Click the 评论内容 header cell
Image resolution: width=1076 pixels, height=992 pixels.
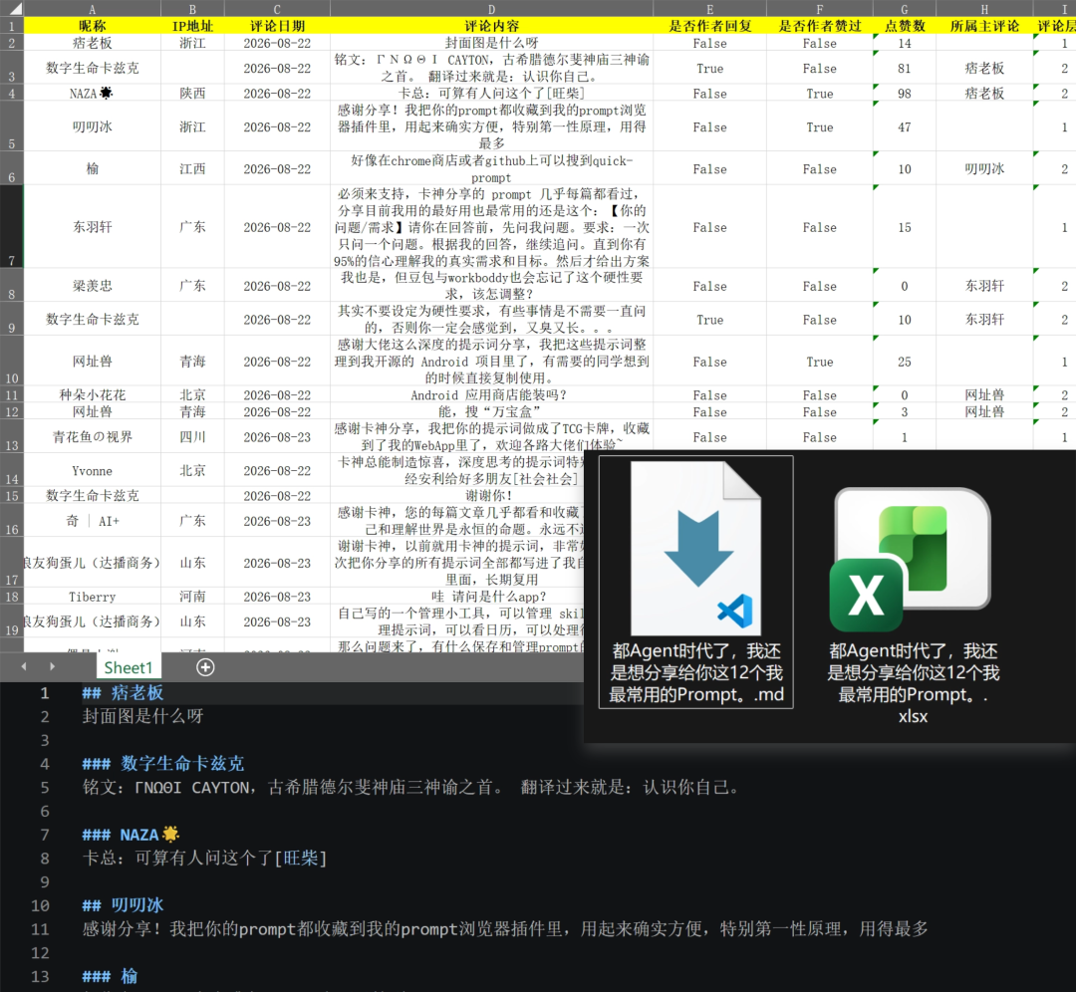click(491, 26)
